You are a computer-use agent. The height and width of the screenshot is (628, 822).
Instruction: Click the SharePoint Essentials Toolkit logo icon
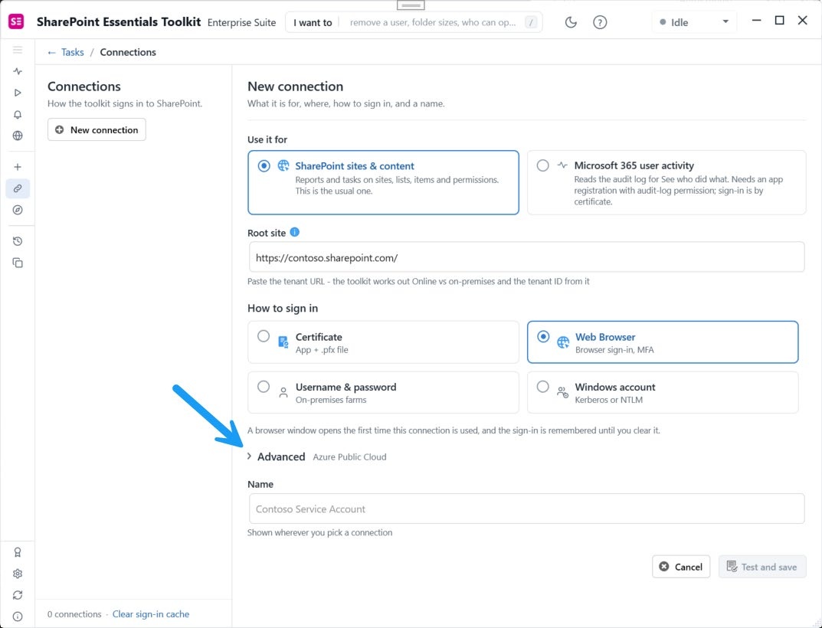[x=17, y=22]
